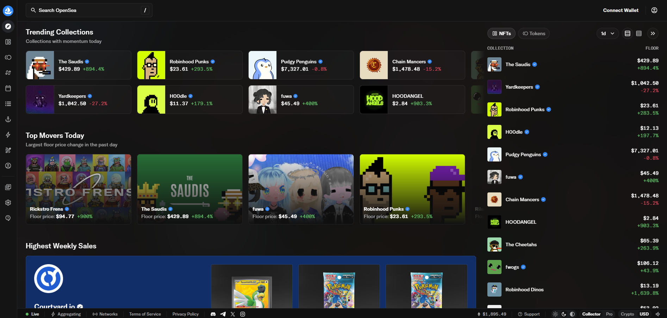Viewport: 667px width, 318px height.
Task: Switch currency display to USD
Action: click(644, 314)
